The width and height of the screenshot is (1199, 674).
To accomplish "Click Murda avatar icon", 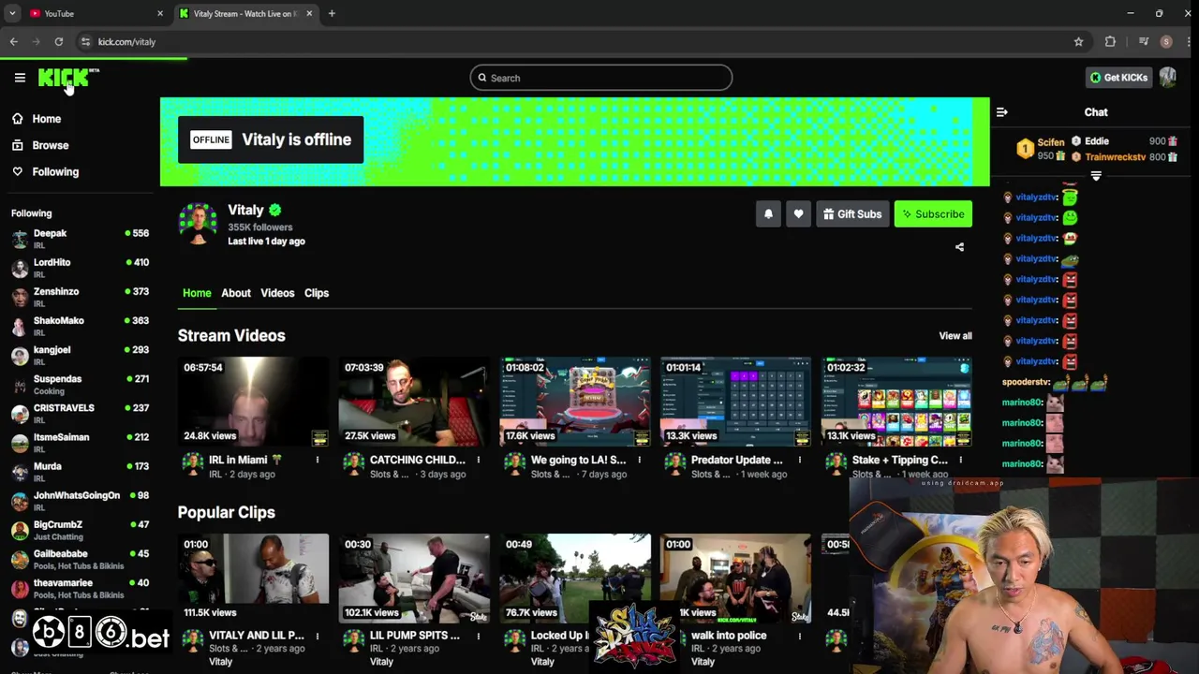I will coord(20,472).
